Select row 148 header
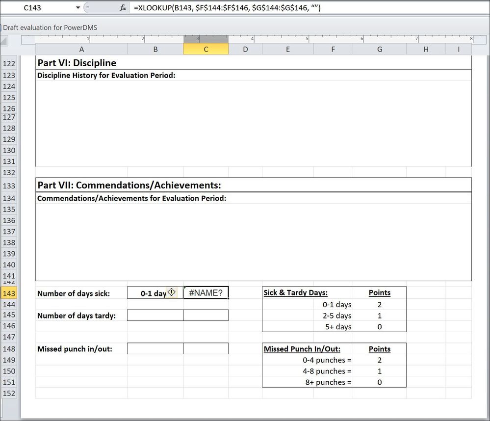490x421 pixels. (x=9, y=348)
